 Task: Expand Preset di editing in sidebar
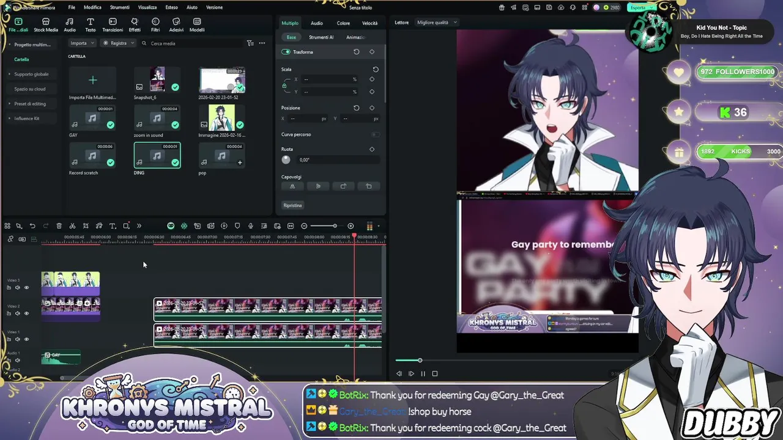(x=10, y=104)
